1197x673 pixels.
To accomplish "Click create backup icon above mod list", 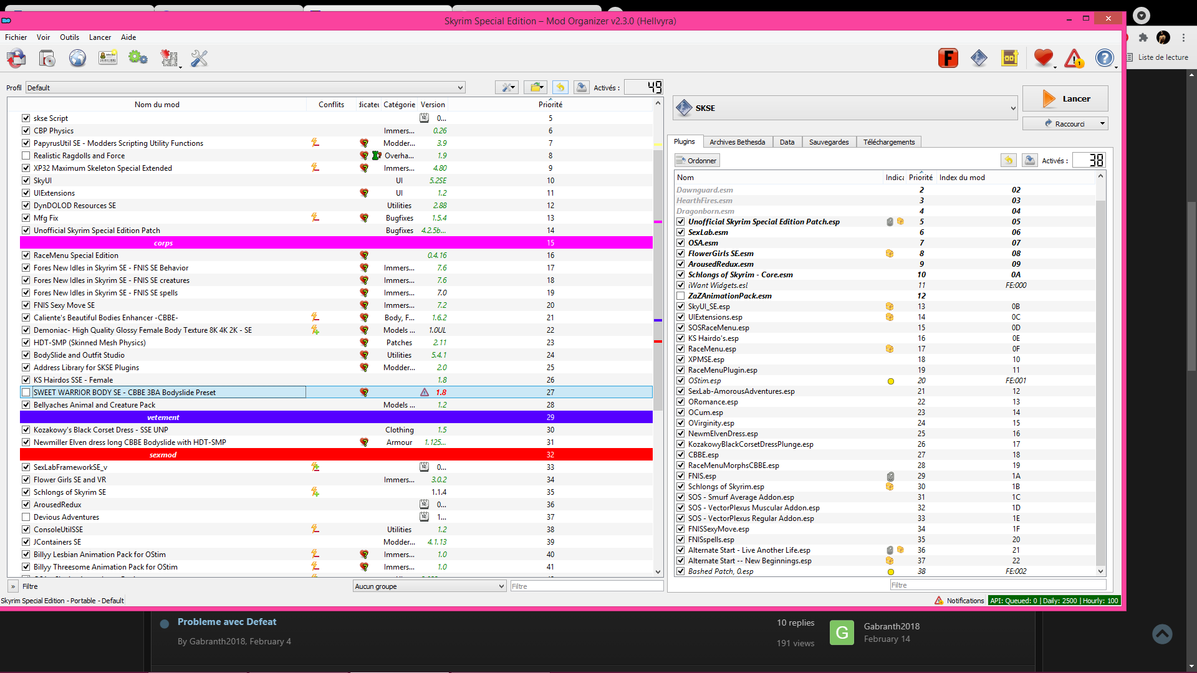I will [581, 88].
